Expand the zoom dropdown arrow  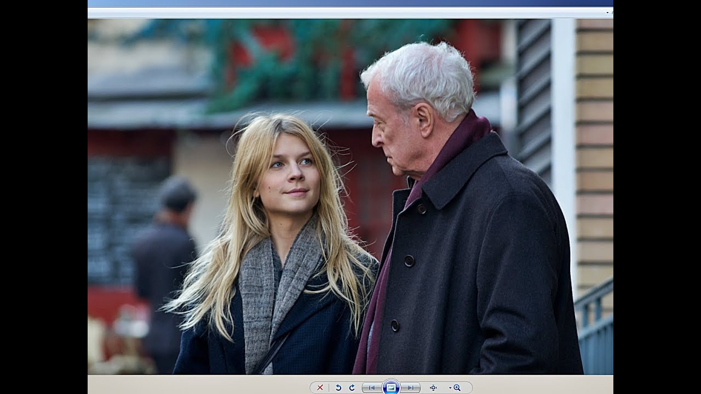pos(450,387)
